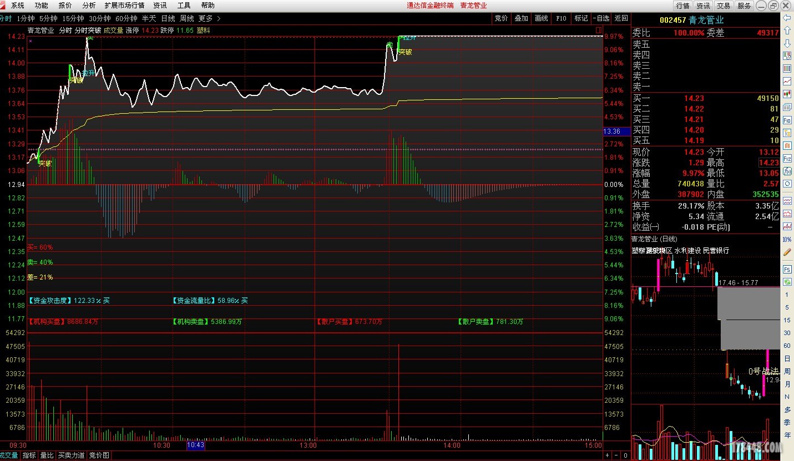Select the candlestick chart icon

(787, 94)
